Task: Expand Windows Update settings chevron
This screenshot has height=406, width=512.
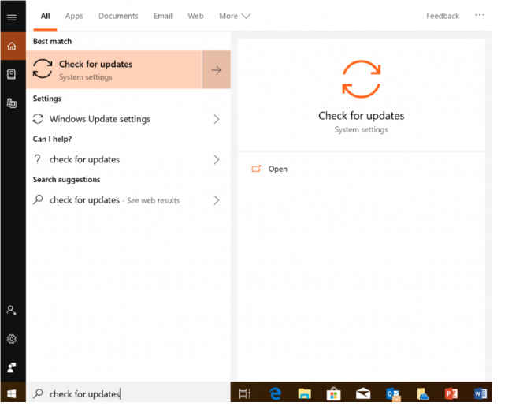Action: click(217, 119)
